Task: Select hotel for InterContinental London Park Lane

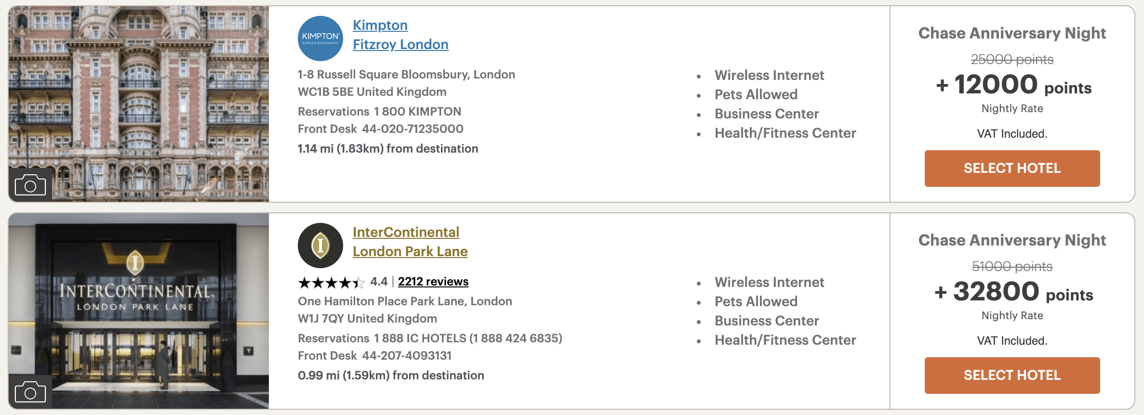Action: tap(1012, 376)
